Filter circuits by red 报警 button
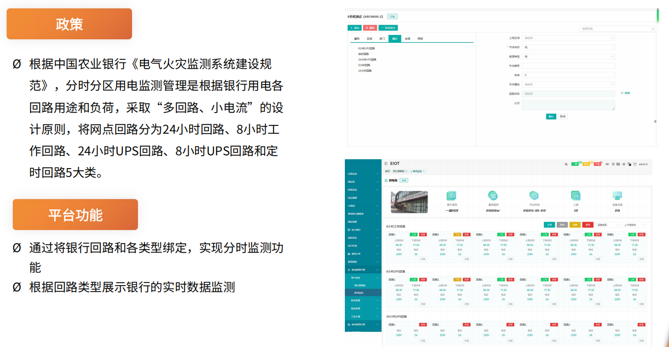 click(588, 225)
